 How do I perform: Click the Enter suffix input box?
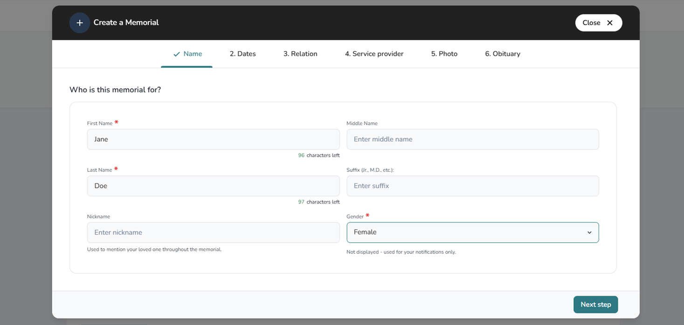pos(472,186)
